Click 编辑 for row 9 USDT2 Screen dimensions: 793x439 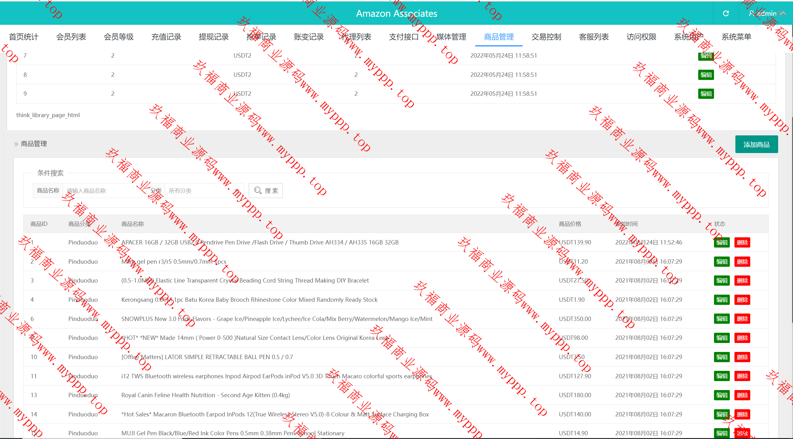point(706,94)
